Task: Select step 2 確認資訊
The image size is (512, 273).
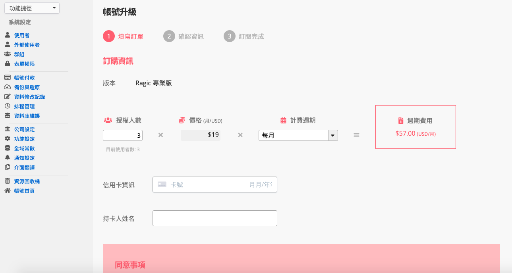Action: (x=184, y=36)
